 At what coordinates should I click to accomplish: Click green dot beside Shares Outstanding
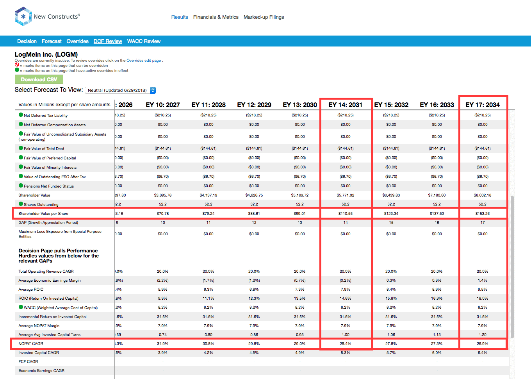21,204
